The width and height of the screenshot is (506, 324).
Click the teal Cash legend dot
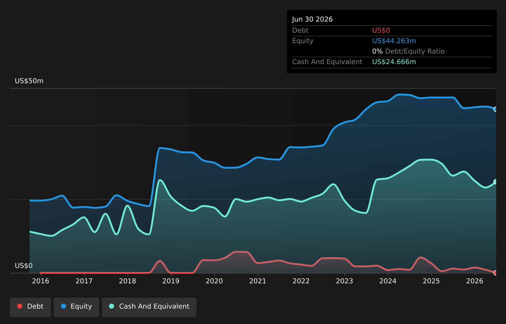coord(112,306)
